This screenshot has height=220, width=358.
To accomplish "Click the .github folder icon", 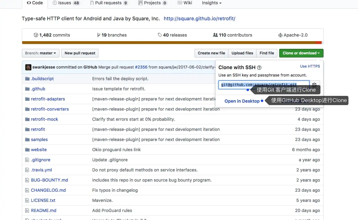I will (27, 89).
